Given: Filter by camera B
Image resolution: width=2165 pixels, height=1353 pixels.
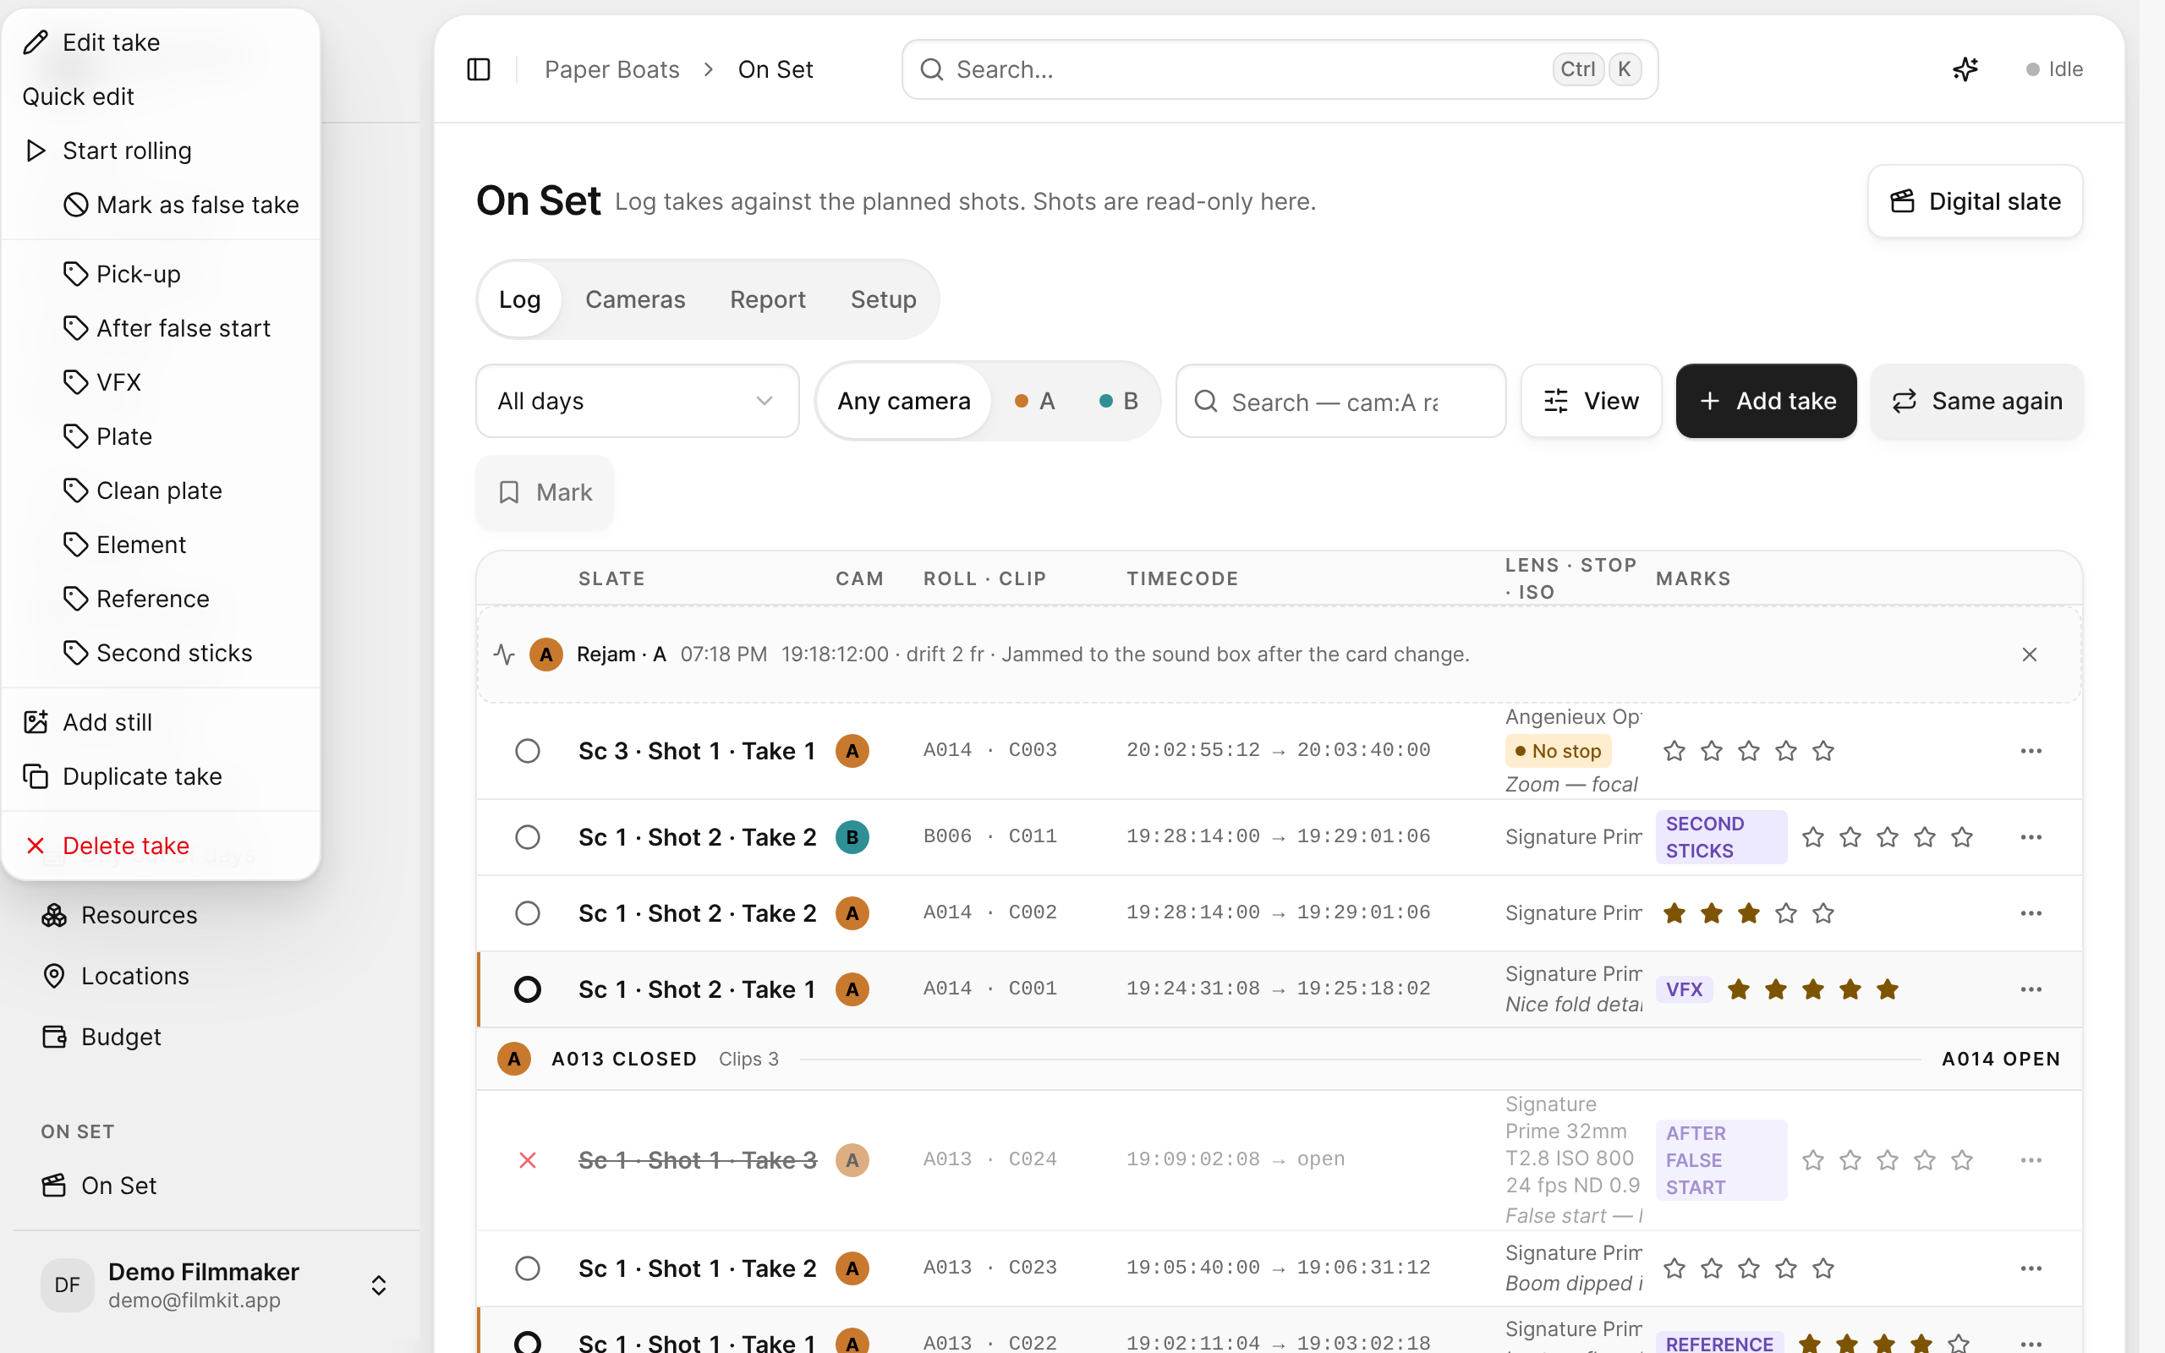Looking at the screenshot, I should [1118, 401].
